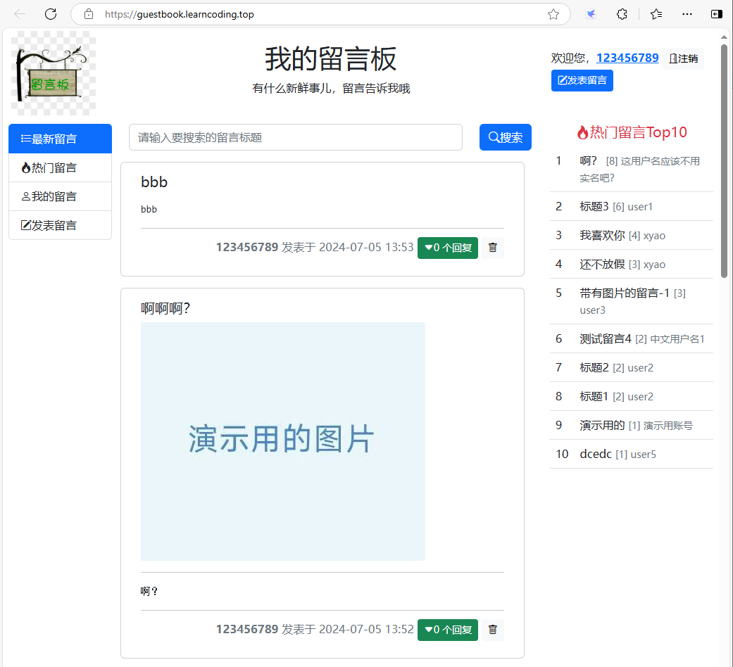733x667 pixels.
Task: Click the guestbook signboard logo image
Action: (x=54, y=73)
